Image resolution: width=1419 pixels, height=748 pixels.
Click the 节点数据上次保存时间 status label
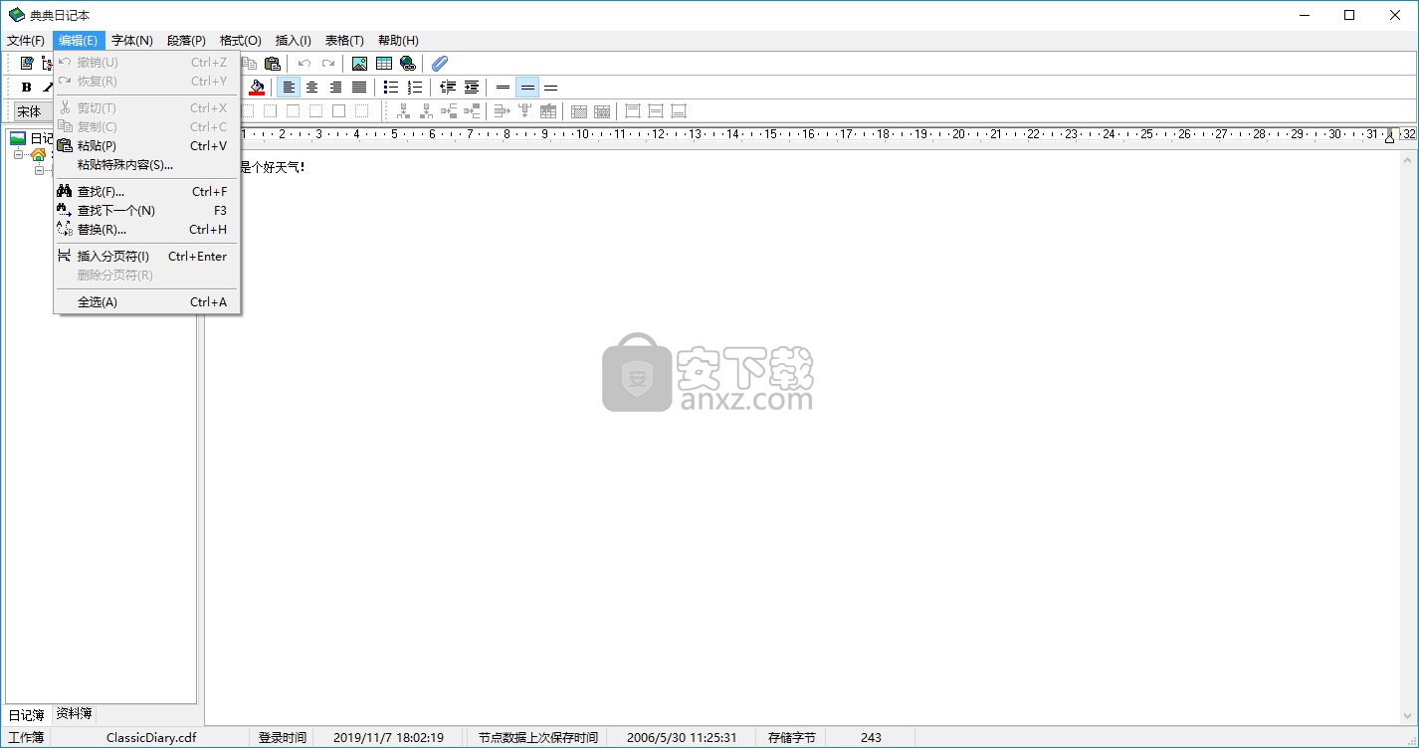pos(538,737)
